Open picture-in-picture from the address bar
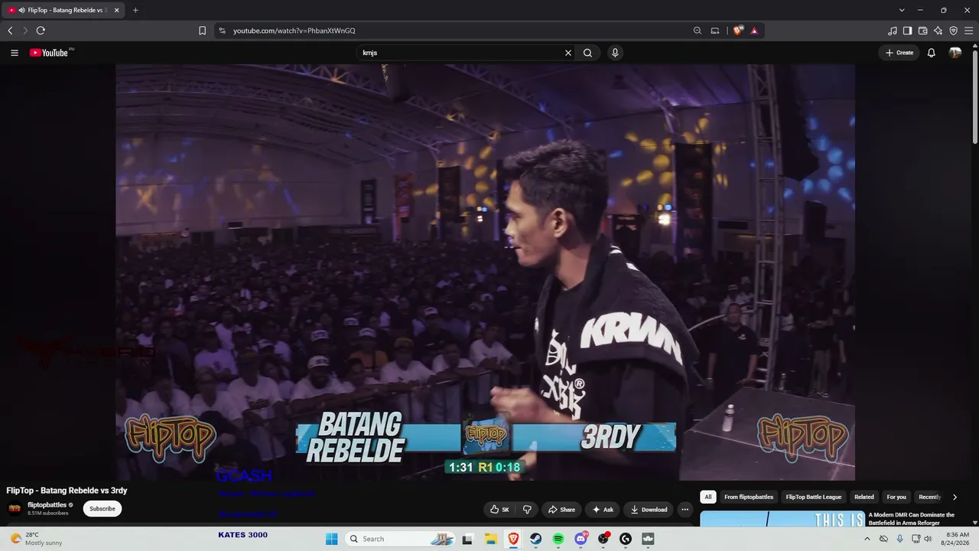 point(715,31)
